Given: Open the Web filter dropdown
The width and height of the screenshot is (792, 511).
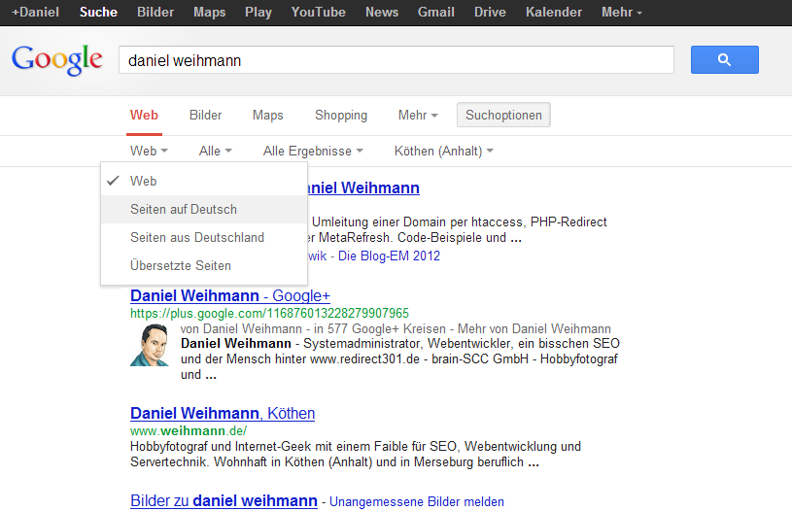Looking at the screenshot, I should [x=149, y=151].
